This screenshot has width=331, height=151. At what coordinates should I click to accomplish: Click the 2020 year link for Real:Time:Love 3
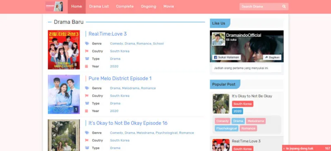pos(114,66)
